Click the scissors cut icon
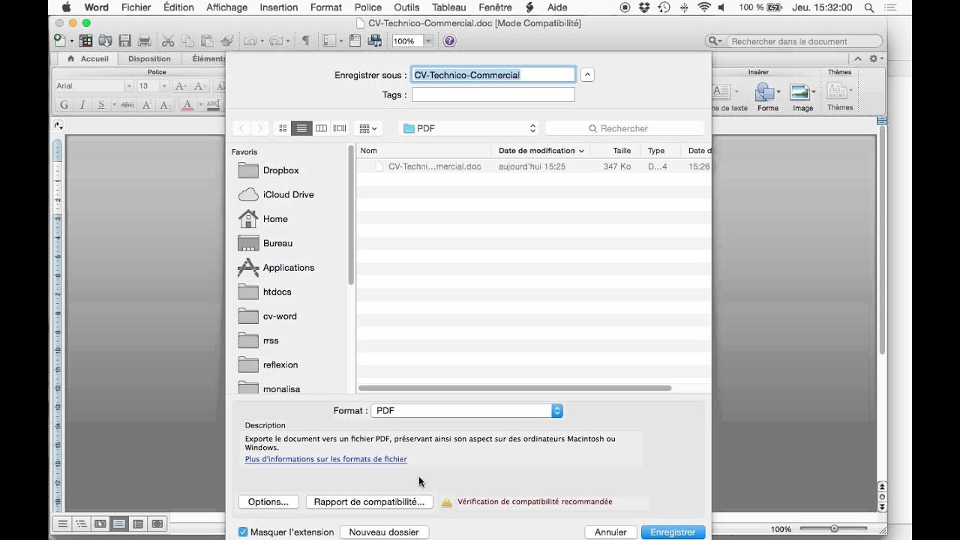 click(168, 40)
